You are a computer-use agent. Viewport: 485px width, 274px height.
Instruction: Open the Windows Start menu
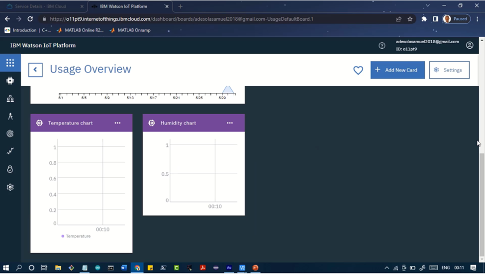click(6, 268)
